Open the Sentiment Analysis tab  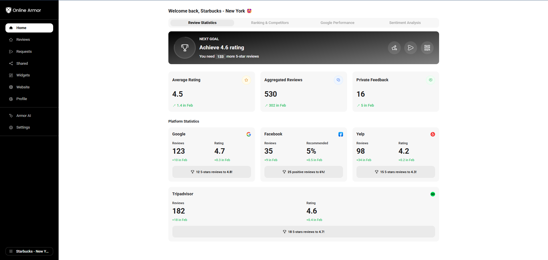click(405, 23)
